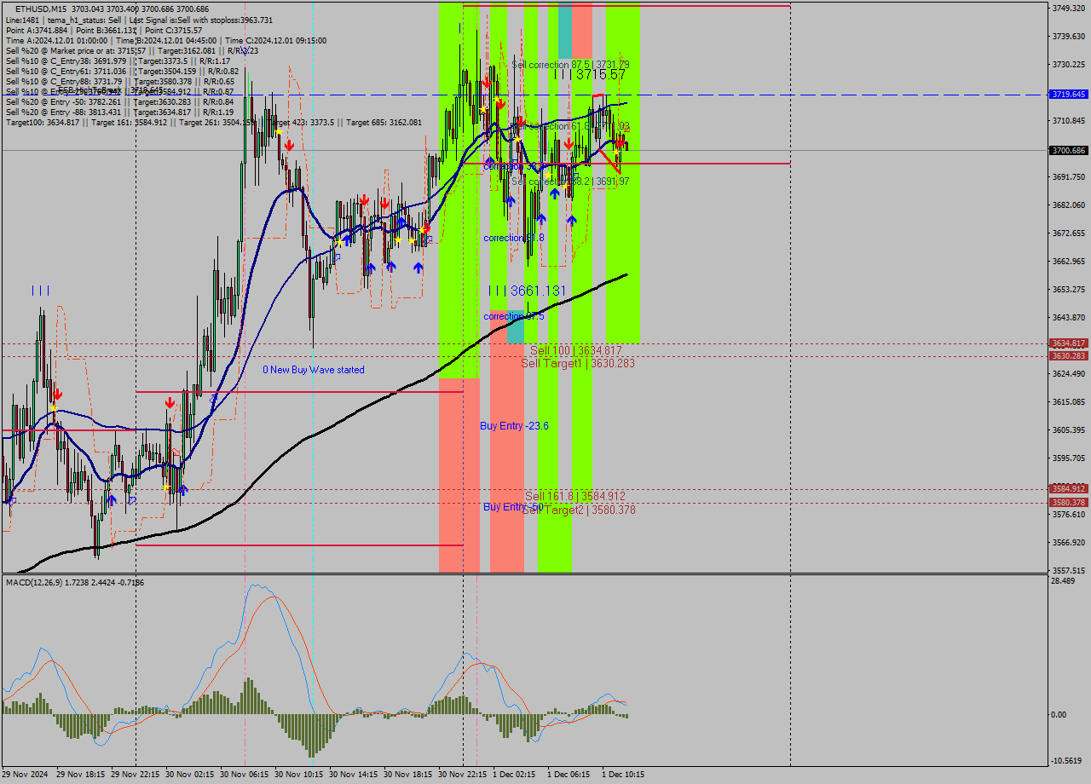
Task: Select the 3653.275 price scale value
Action: click(1068, 289)
